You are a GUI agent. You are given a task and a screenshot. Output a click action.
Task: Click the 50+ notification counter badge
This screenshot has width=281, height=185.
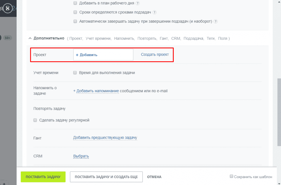click(x=8, y=38)
